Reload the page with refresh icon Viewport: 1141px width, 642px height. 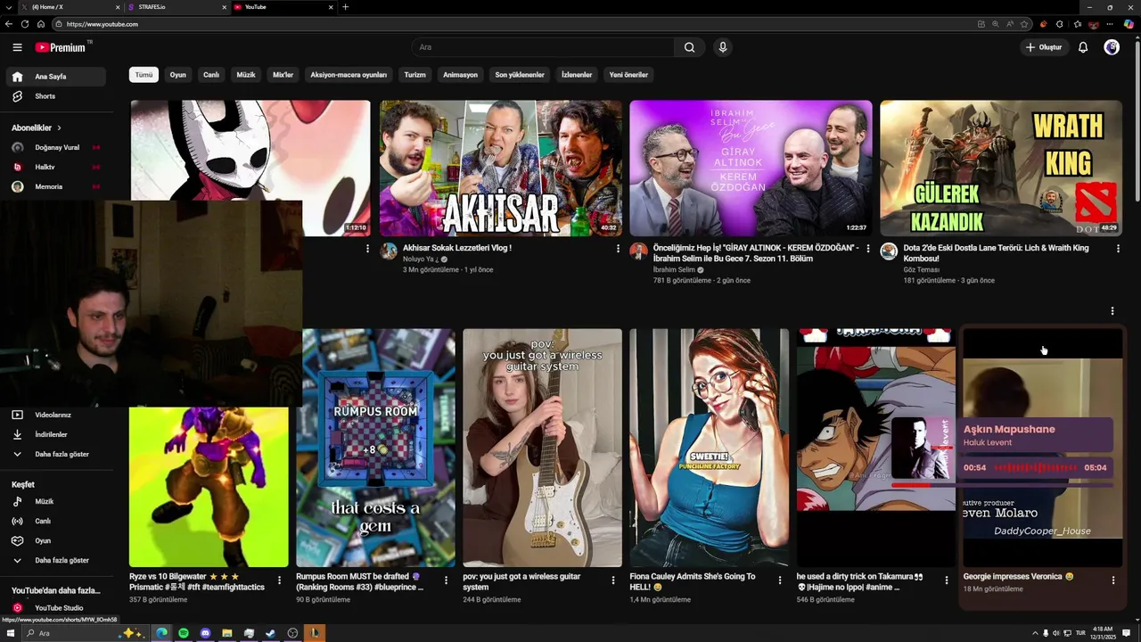pos(24,24)
